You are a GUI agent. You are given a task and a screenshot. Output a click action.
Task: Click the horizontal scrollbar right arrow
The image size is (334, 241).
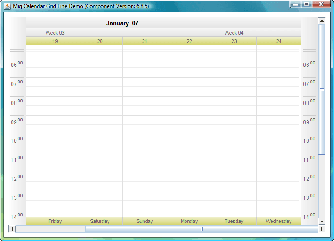click(322, 229)
